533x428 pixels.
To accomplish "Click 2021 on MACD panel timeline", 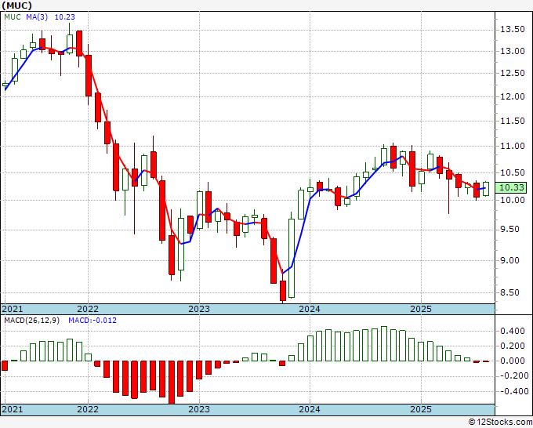I will coord(13,409).
